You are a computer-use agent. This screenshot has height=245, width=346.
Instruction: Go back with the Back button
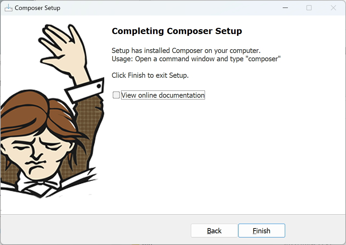214,231
